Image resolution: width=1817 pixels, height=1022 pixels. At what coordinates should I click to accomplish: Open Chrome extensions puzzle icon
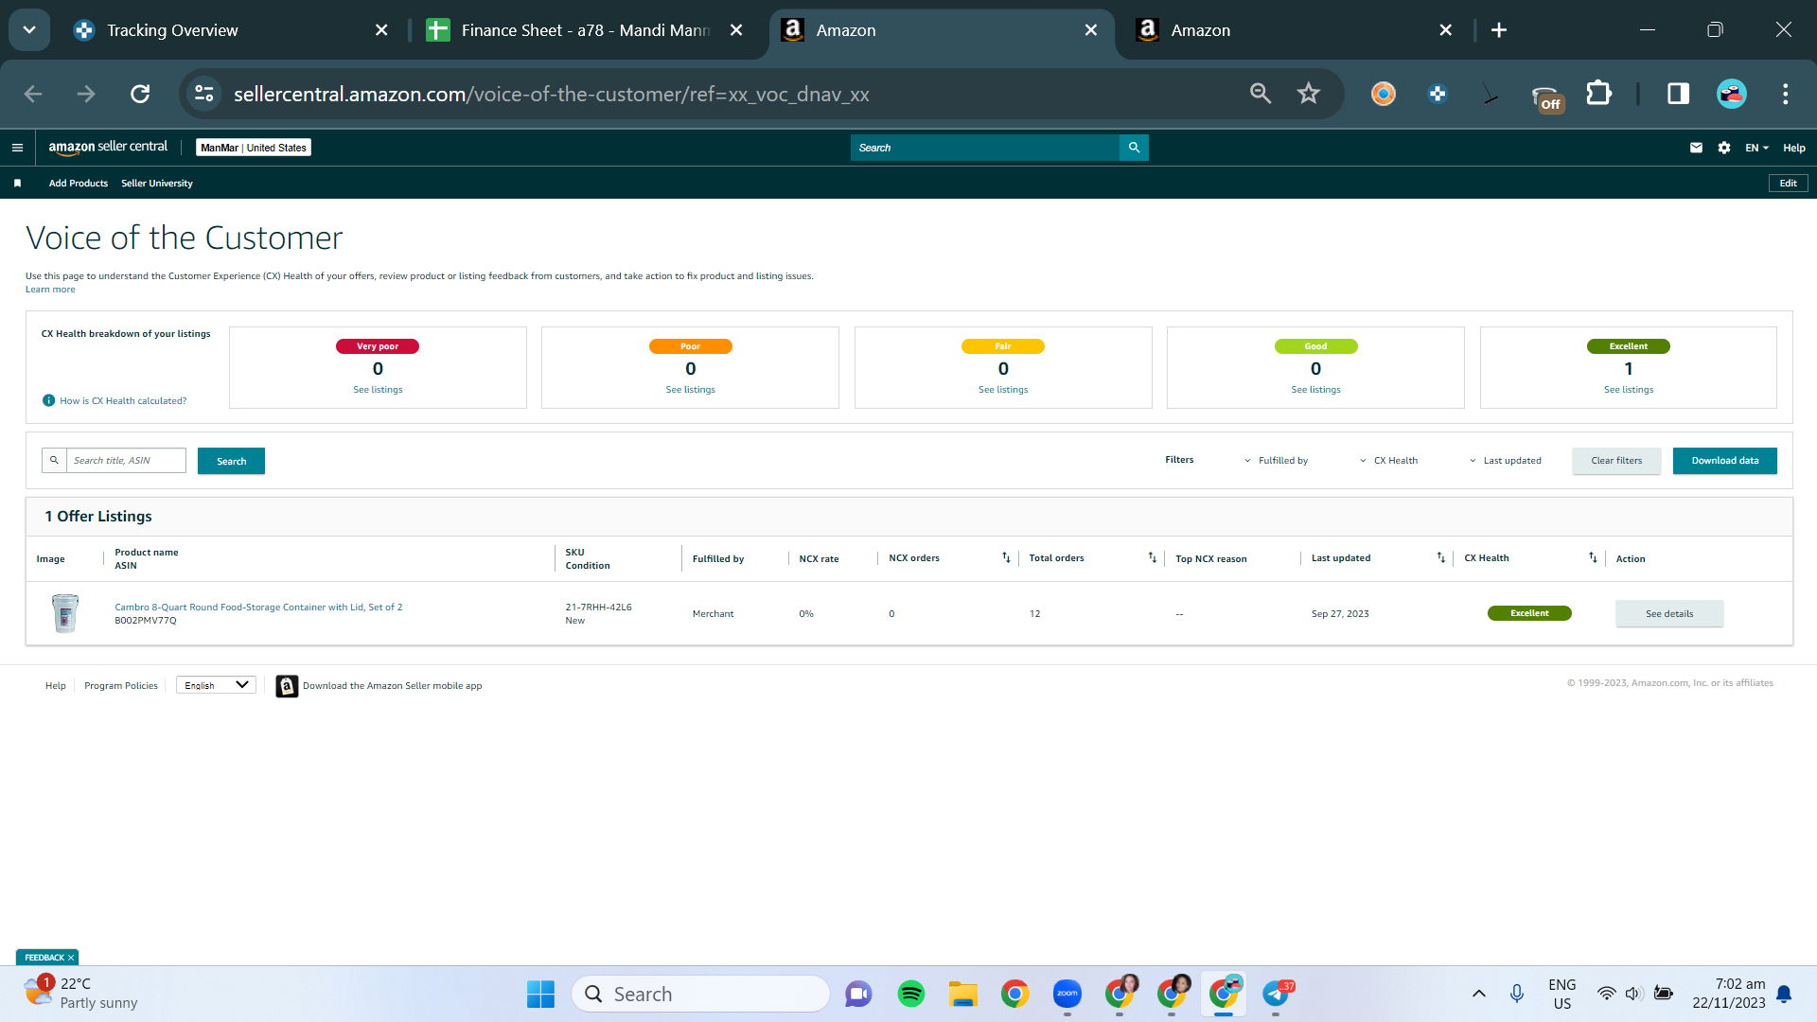coord(1598,94)
